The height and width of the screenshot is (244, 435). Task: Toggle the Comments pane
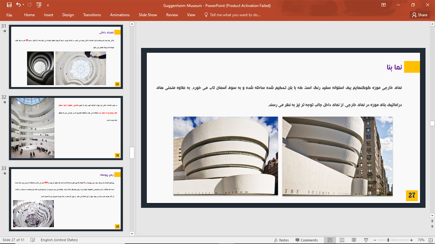click(x=307, y=240)
